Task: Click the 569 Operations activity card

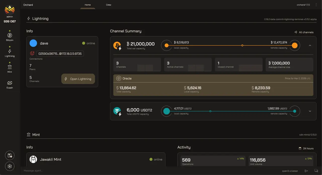Action: click(213, 161)
